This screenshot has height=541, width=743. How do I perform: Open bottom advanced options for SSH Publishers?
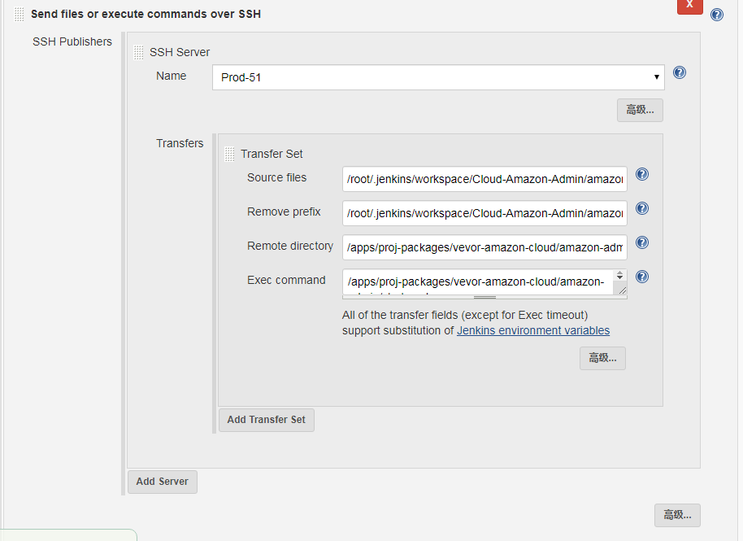(677, 515)
